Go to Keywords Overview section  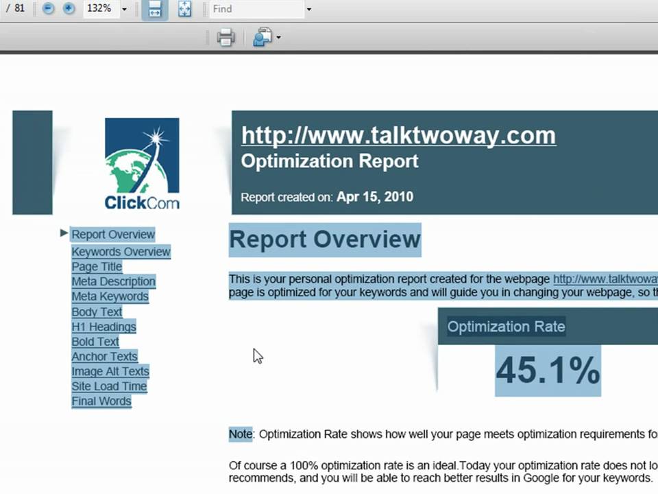(x=121, y=252)
